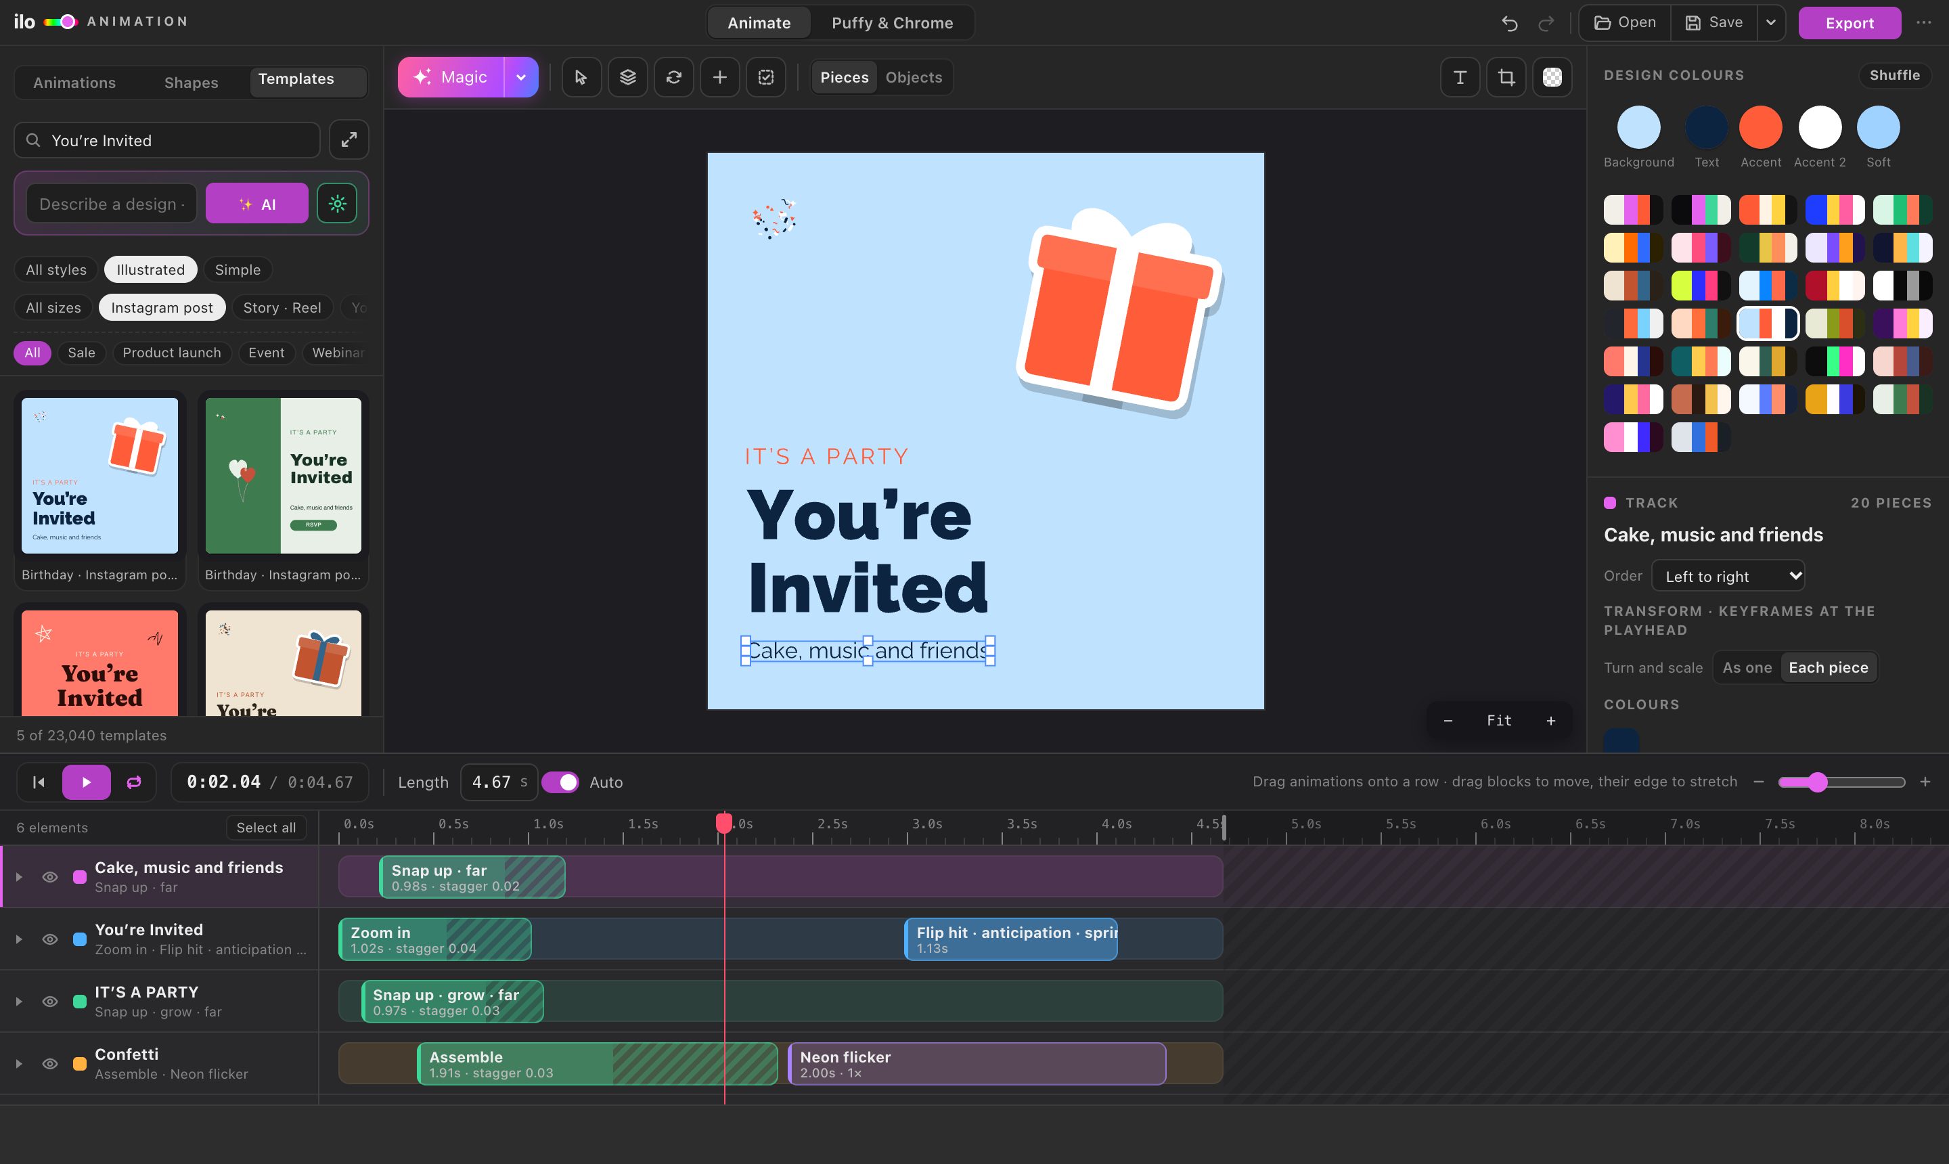Select the Crop tool icon
The width and height of the screenshot is (1949, 1164).
pos(1506,77)
